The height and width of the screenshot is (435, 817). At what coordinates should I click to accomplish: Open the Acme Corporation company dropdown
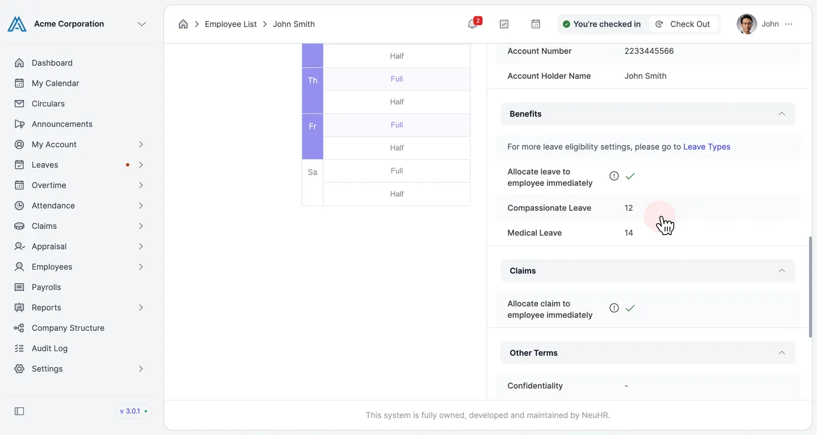[x=142, y=24]
